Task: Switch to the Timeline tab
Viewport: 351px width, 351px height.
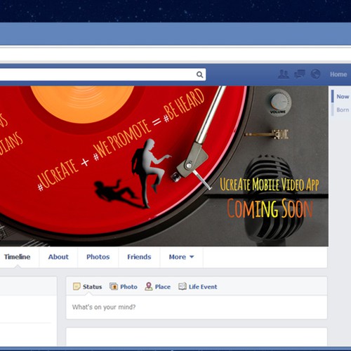Action: click(17, 257)
